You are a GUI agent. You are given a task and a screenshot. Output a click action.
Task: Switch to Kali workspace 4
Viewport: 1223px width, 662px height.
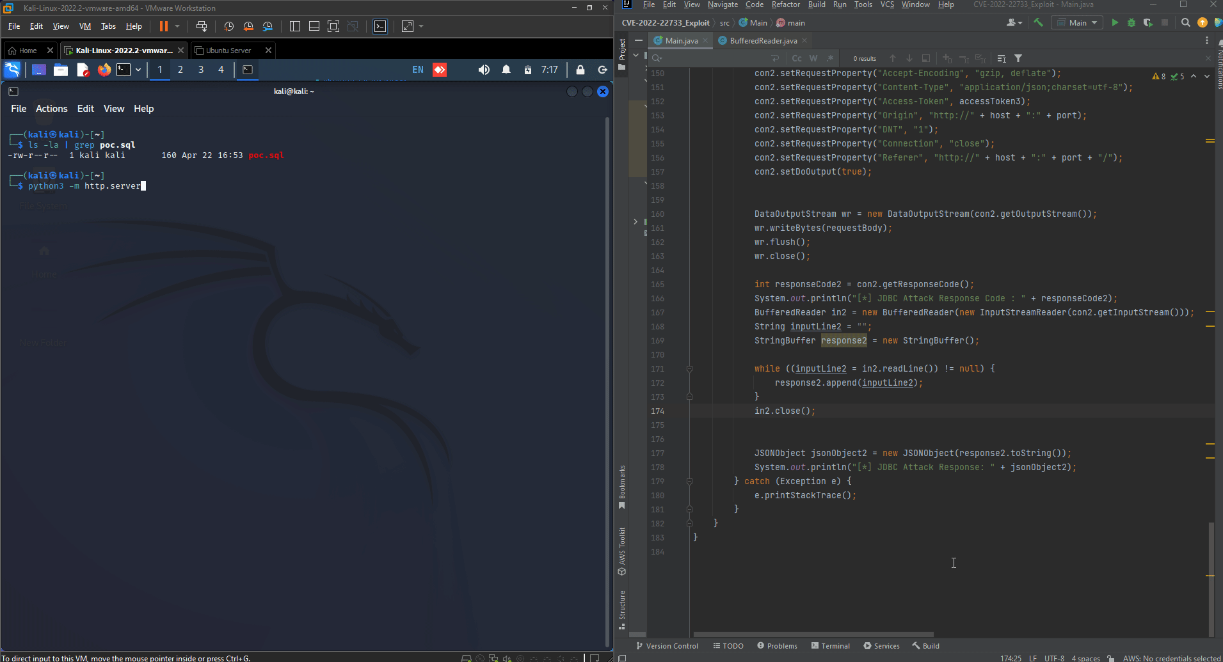(221, 70)
